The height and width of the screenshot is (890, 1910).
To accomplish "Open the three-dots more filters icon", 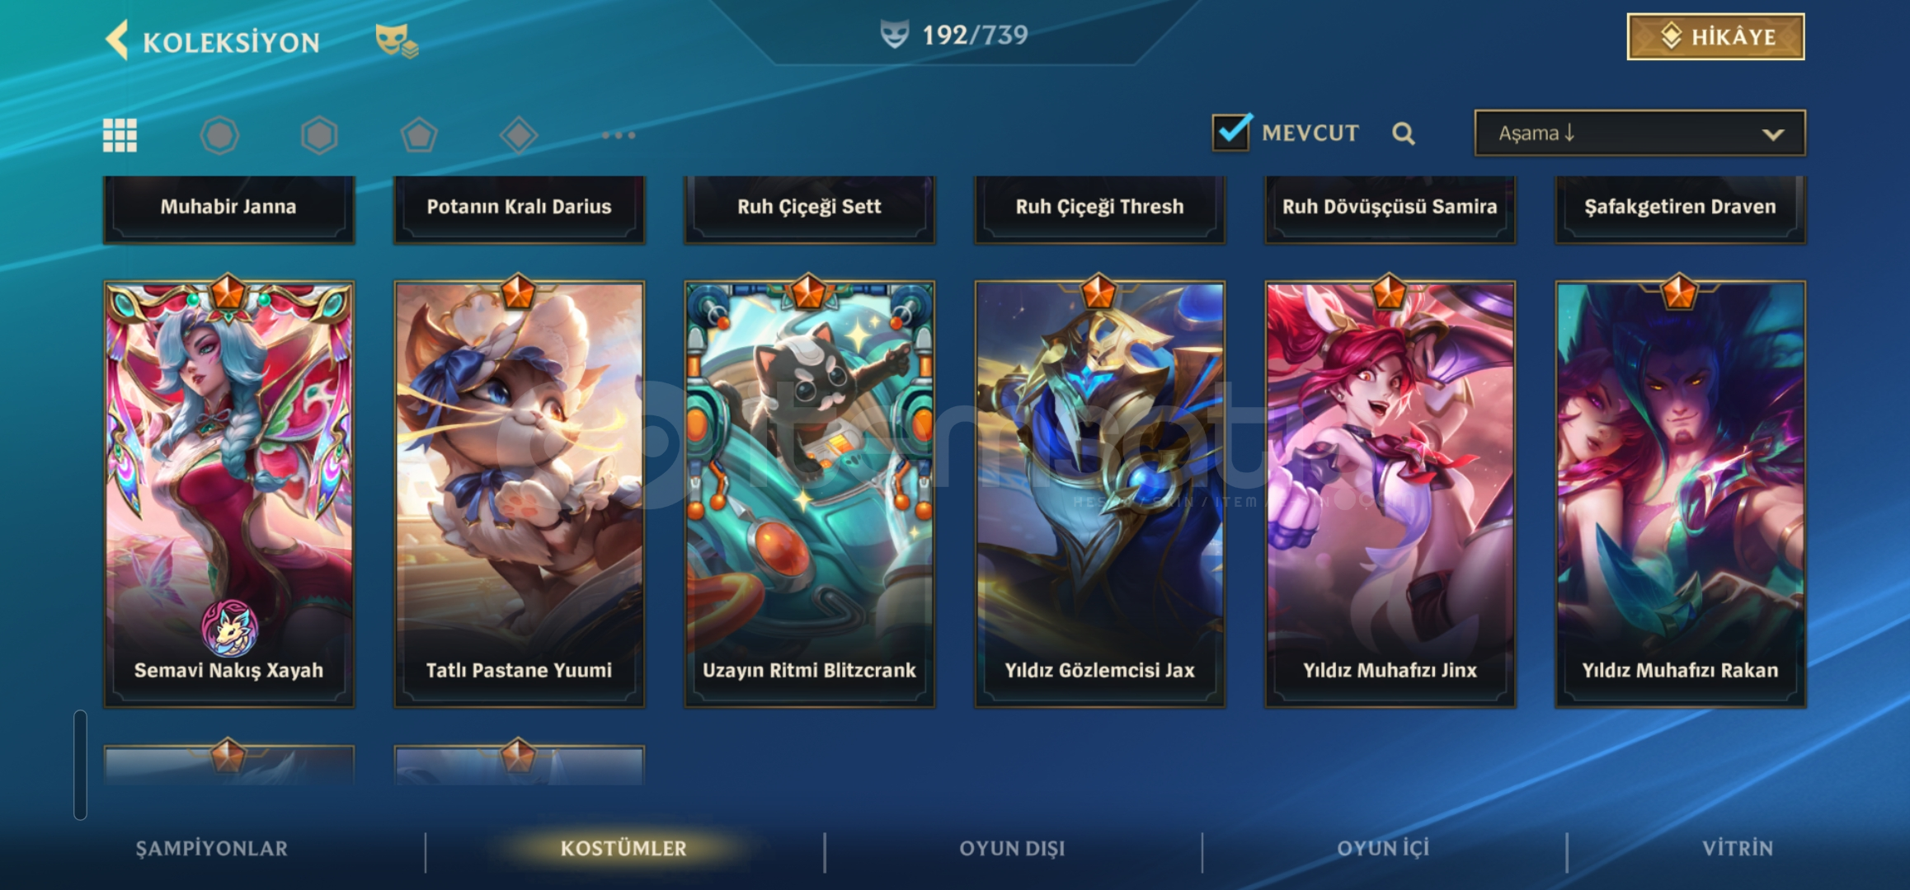I will [x=619, y=135].
